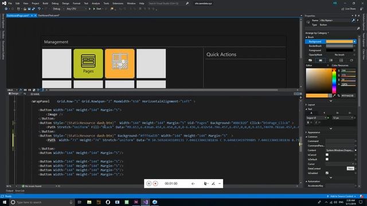Image resolution: width=367 pixels, height=206 pixels.
Task: Click the Undo toolbar icon
Action: [x=39, y=9]
